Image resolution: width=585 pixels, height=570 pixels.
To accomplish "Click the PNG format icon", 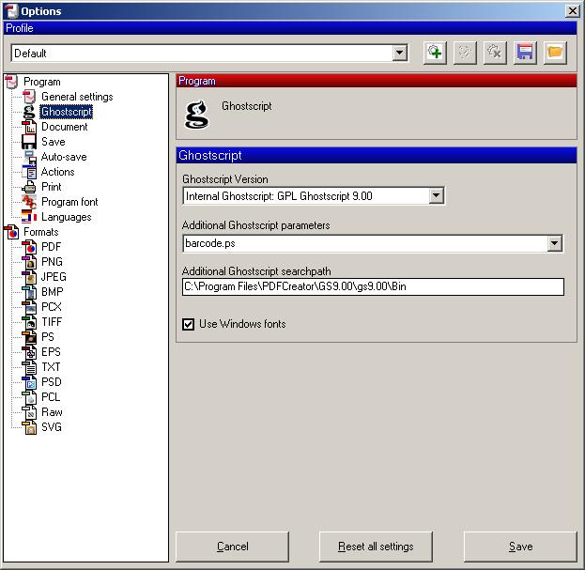I will coord(29,262).
